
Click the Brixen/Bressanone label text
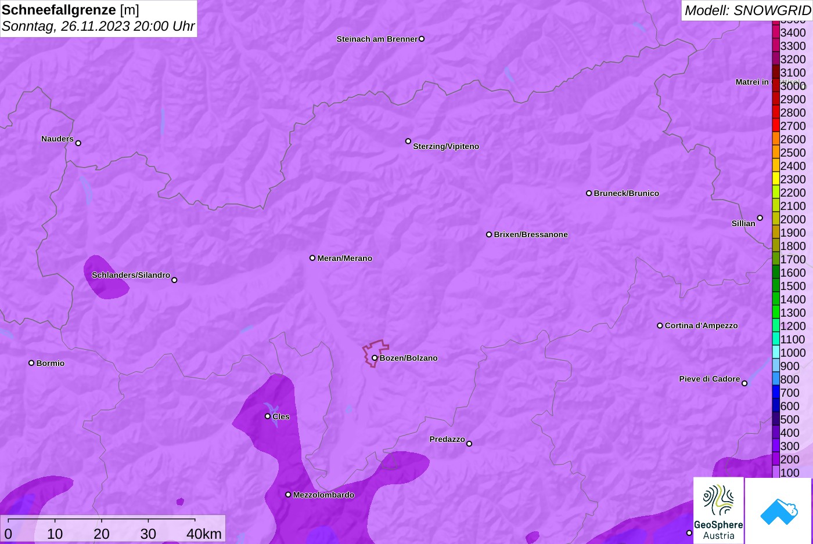(531, 234)
